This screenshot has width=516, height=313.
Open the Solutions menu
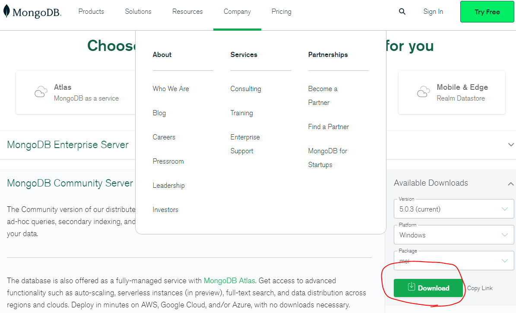click(x=138, y=12)
